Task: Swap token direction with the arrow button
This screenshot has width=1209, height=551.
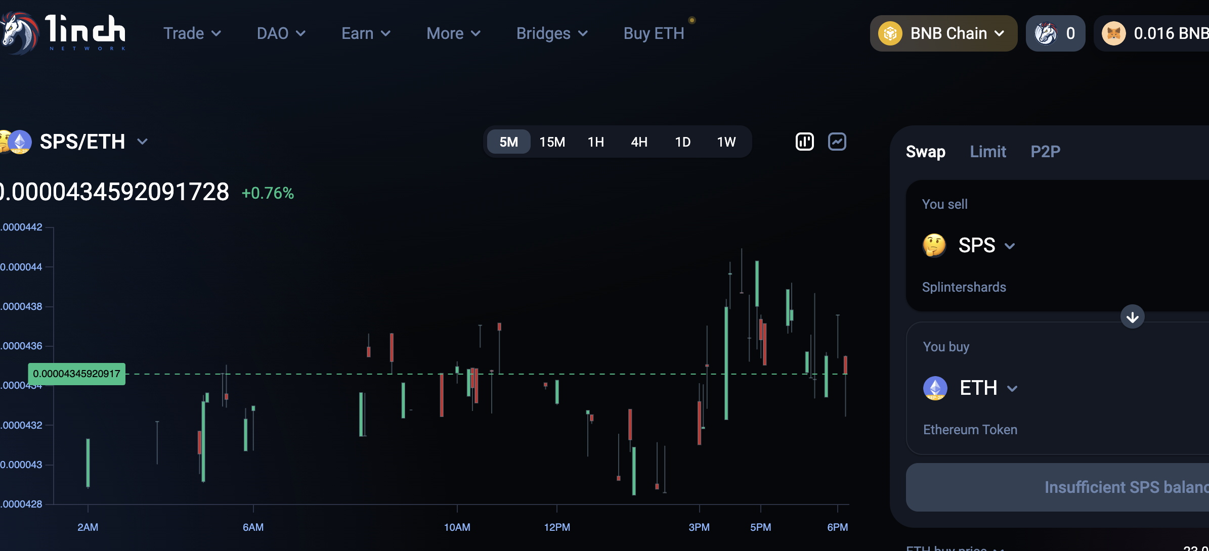Action: pyautogui.click(x=1133, y=317)
